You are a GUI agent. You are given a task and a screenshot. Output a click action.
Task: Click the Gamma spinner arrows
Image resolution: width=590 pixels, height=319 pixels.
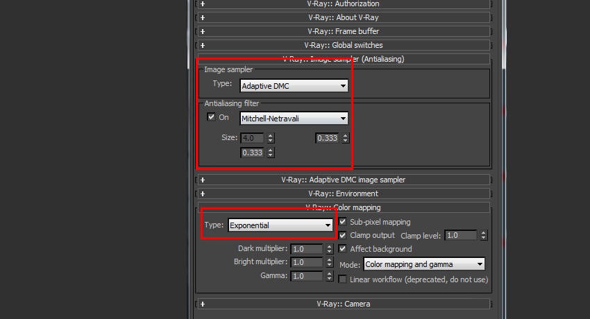point(330,276)
